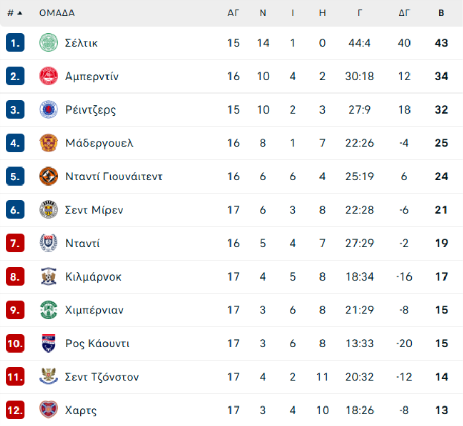Click the Ross County (Ρος Κάουντι) crest
The image size is (463, 426).
(x=48, y=343)
